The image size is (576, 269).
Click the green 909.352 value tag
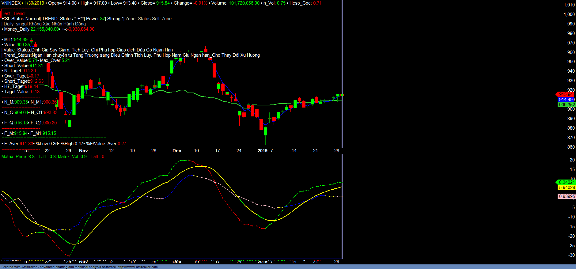click(567, 105)
